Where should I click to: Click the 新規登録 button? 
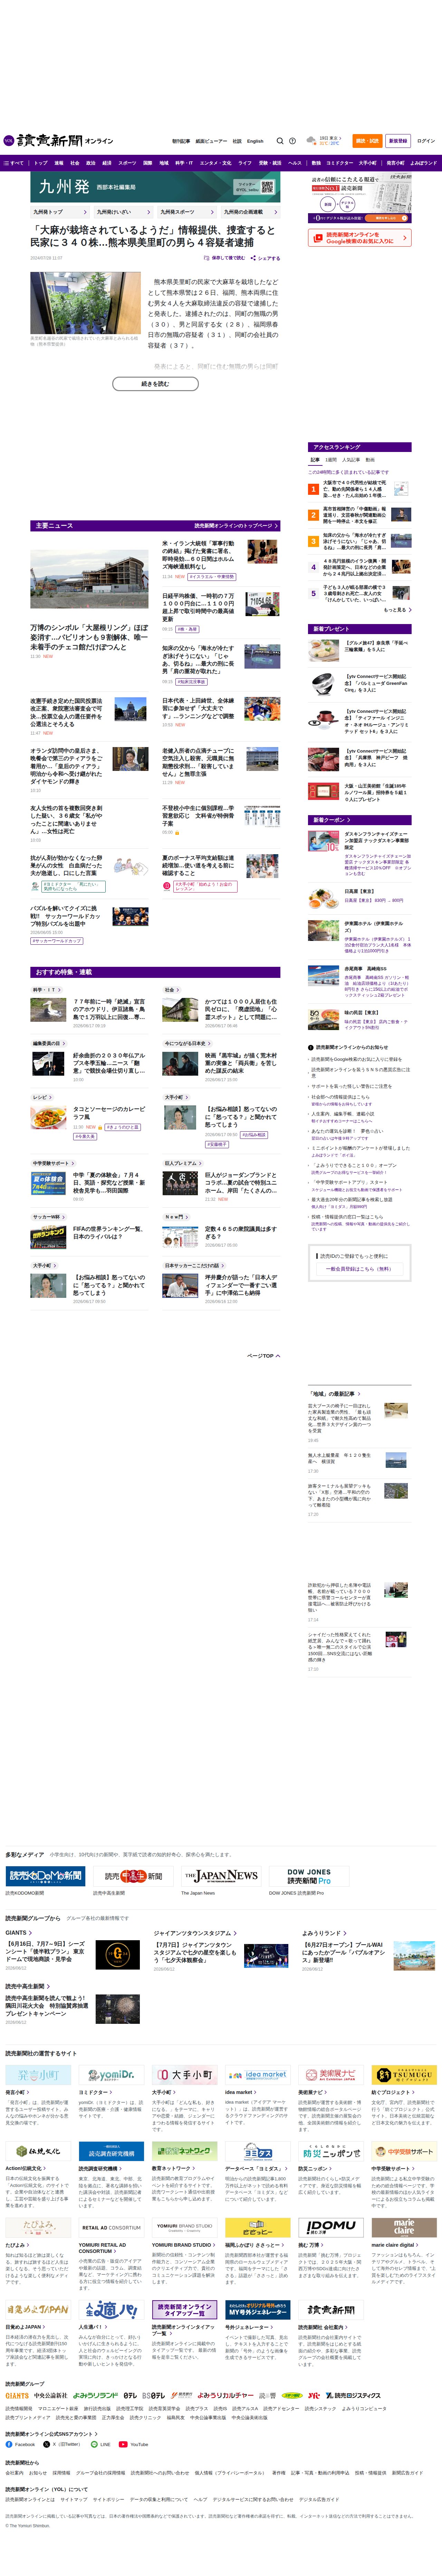coord(398,141)
